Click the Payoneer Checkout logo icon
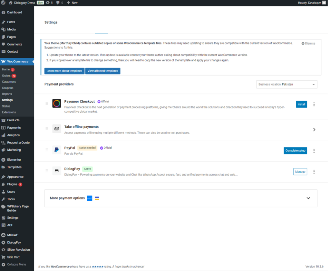Screen dimensions: 330x272 point(57,104)
